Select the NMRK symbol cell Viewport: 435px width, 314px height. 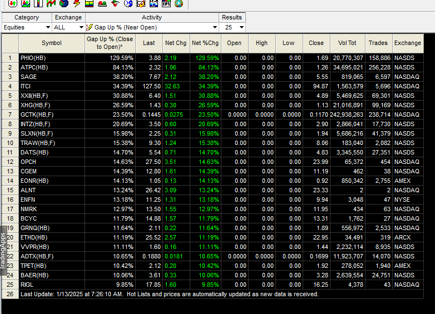[x=52, y=209]
